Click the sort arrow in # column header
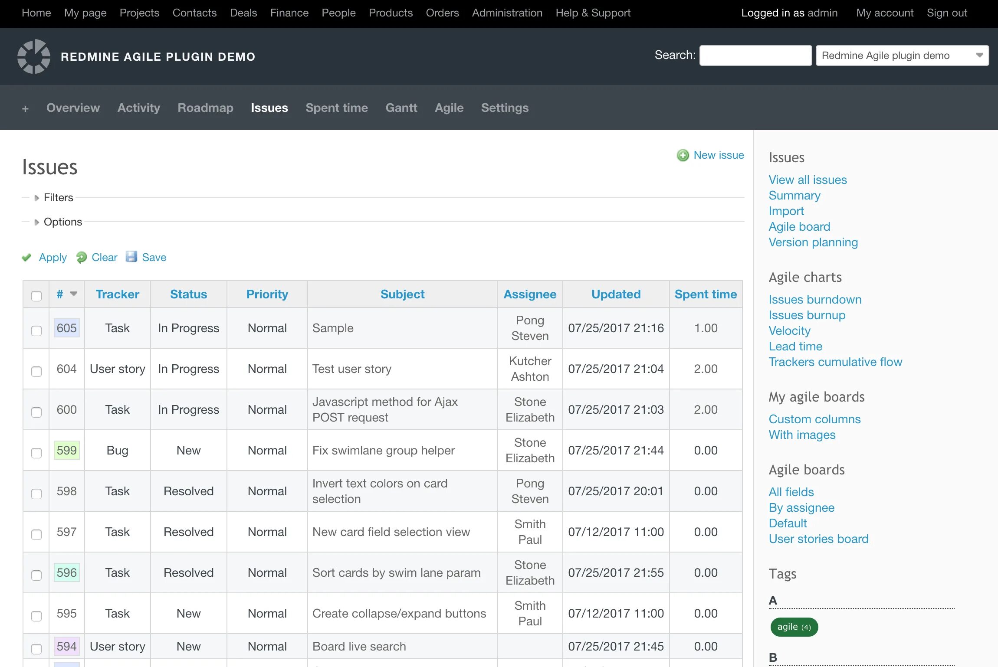Viewport: 998px width, 667px height. [x=74, y=294]
